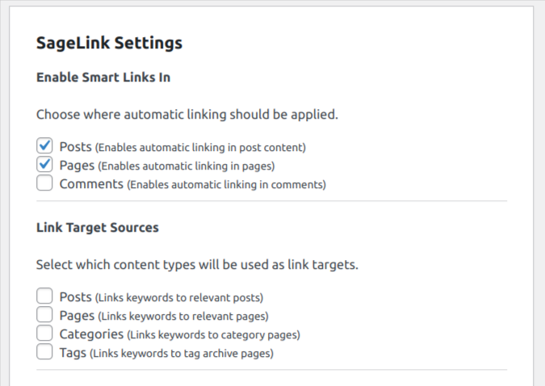The image size is (545, 386).
Task: Click the Link Target Sources heading
Action: [x=98, y=228]
